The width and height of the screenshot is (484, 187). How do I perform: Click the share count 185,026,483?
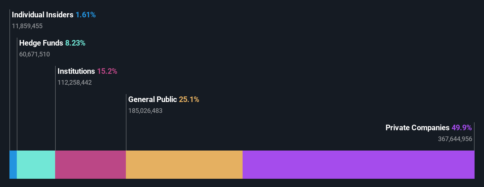click(145, 111)
